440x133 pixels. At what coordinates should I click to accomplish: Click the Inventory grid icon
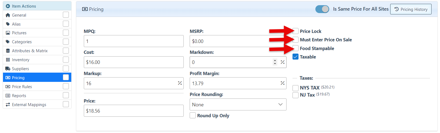8,60
